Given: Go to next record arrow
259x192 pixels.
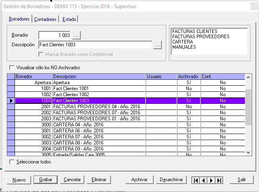Looking at the screenshot, I should (211, 180).
